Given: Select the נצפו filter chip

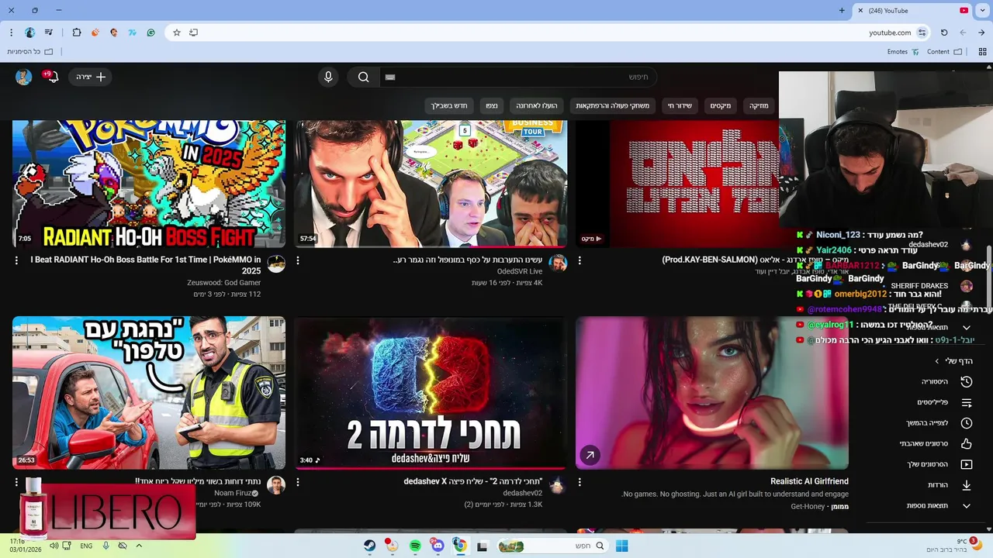Looking at the screenshot, I should [x=492, y=105].
